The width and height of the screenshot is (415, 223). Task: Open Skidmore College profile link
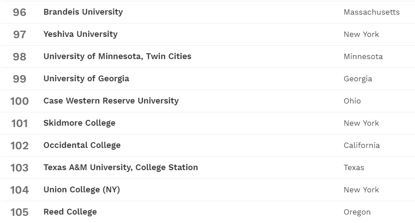pyautogui.click(x=80, y=123)
